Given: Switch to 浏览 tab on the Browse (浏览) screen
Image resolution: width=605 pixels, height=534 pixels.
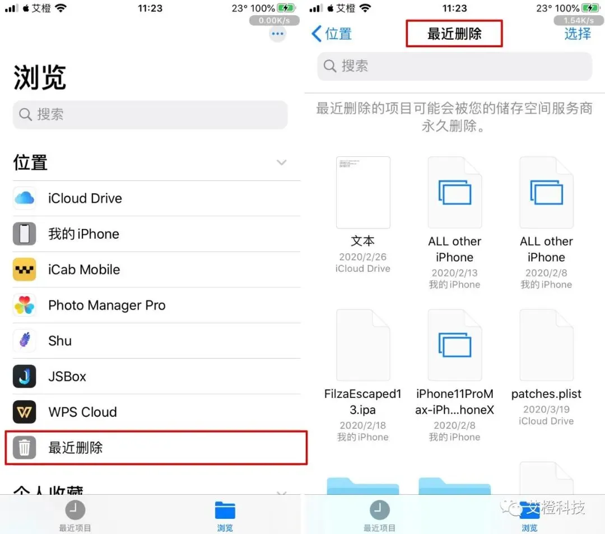Looking at the screenshot, I should tap(225, 516).
